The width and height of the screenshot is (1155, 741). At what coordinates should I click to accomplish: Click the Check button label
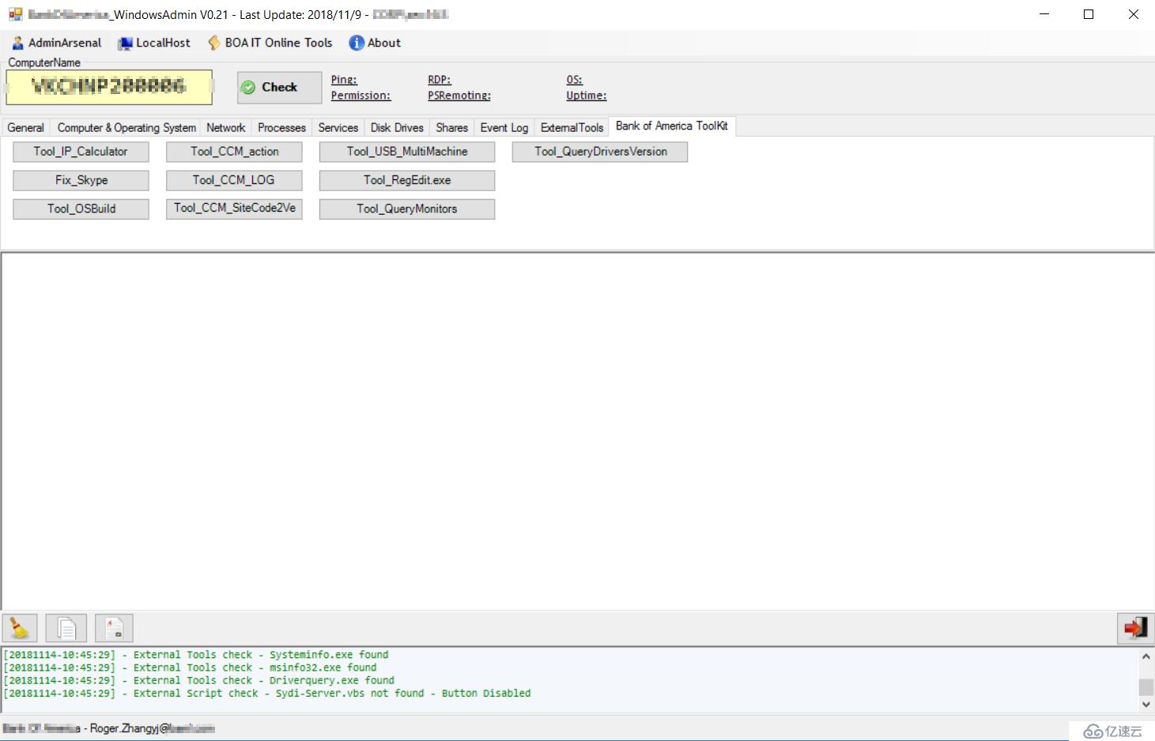point(280,87)
